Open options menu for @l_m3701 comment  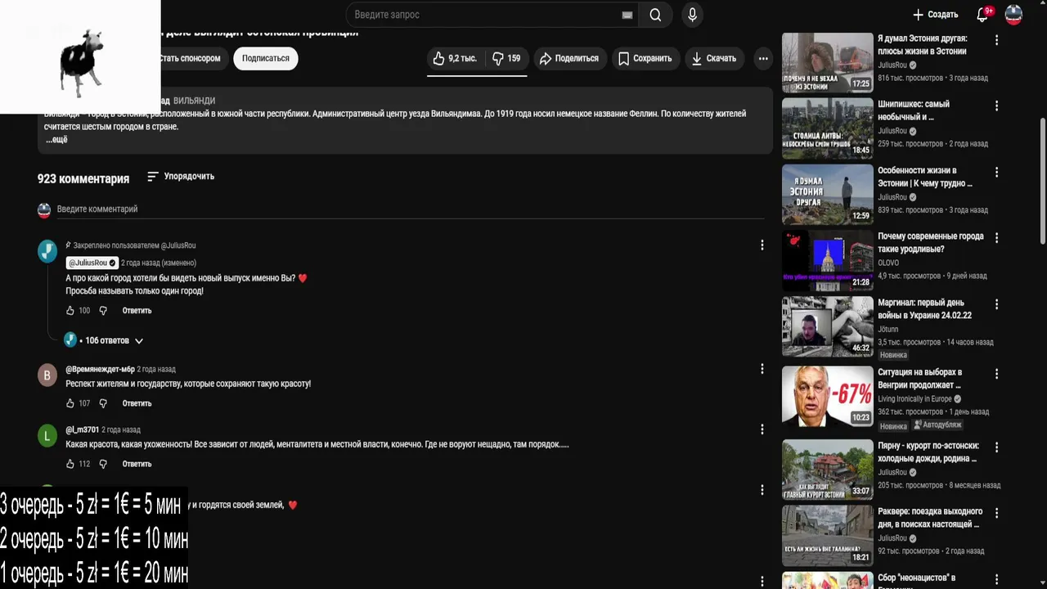(x=762, y=429)
